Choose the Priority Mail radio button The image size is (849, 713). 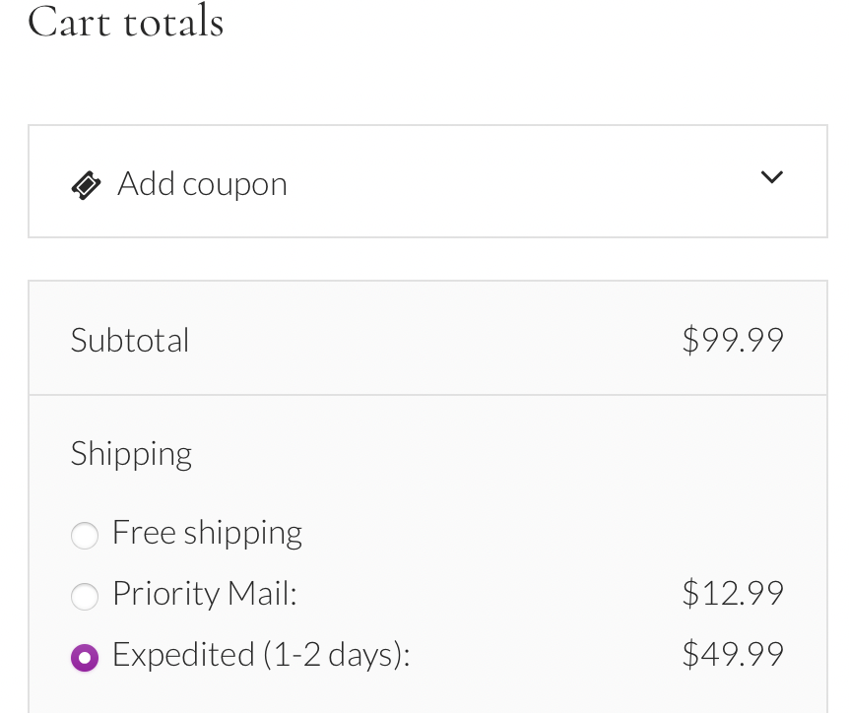(85, 596)
